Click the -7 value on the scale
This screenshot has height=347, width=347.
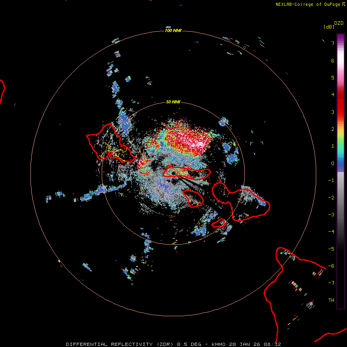tap(331, 283)
